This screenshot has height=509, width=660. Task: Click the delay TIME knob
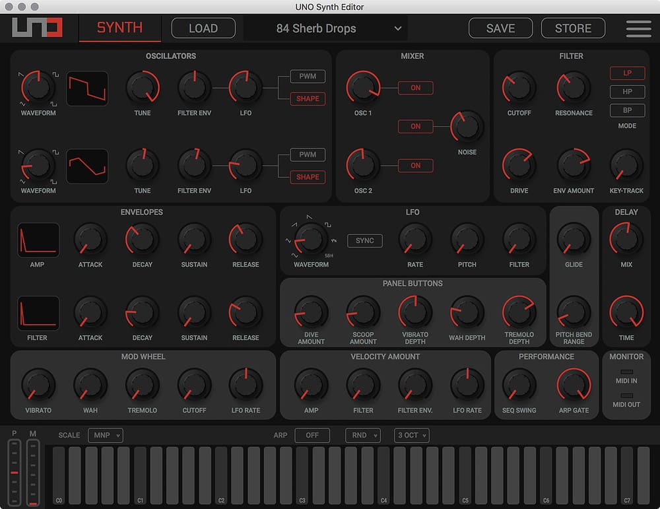626,312
